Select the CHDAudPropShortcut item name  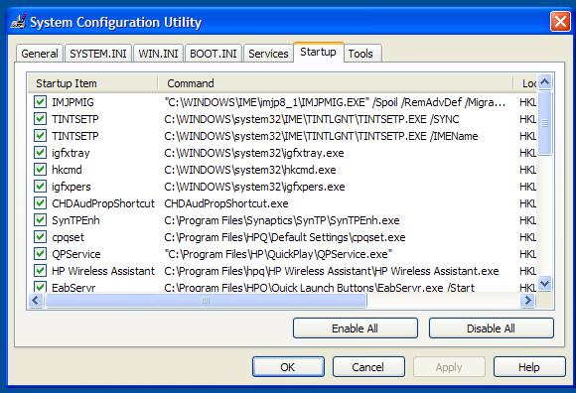coord(103,203)
